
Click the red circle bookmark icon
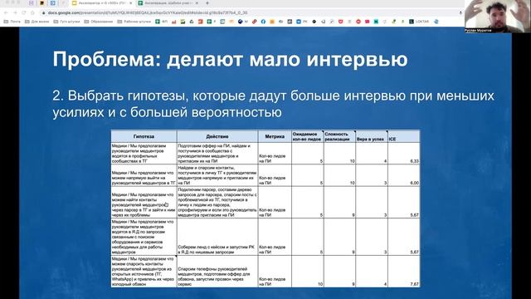[358, 22]
